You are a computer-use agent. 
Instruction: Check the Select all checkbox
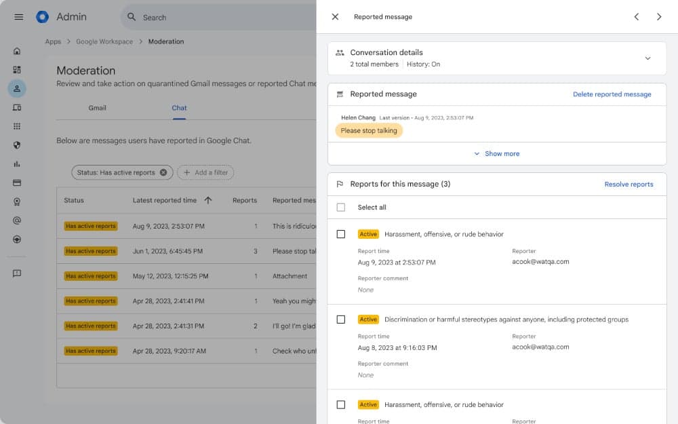click(x=341, y=208)
